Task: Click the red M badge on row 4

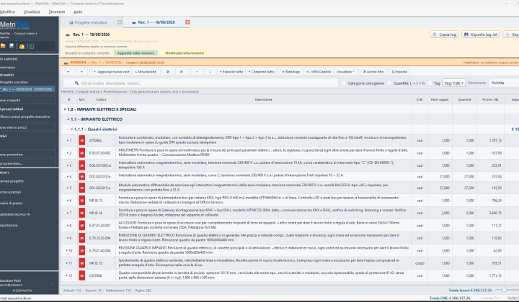Action: tap(81, 177)
